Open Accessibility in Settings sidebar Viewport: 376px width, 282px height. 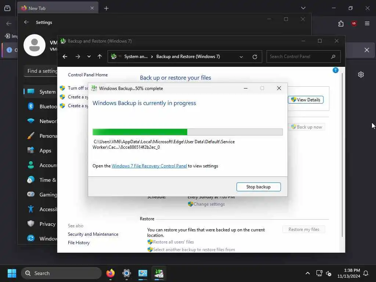41,209
